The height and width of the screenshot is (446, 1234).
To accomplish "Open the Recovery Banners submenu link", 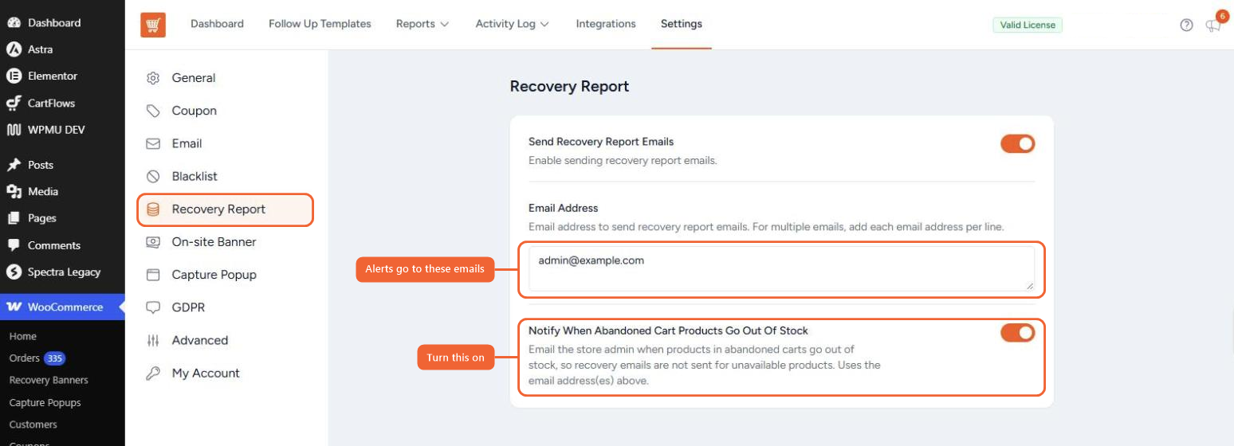I will click(x=49, y=380).
